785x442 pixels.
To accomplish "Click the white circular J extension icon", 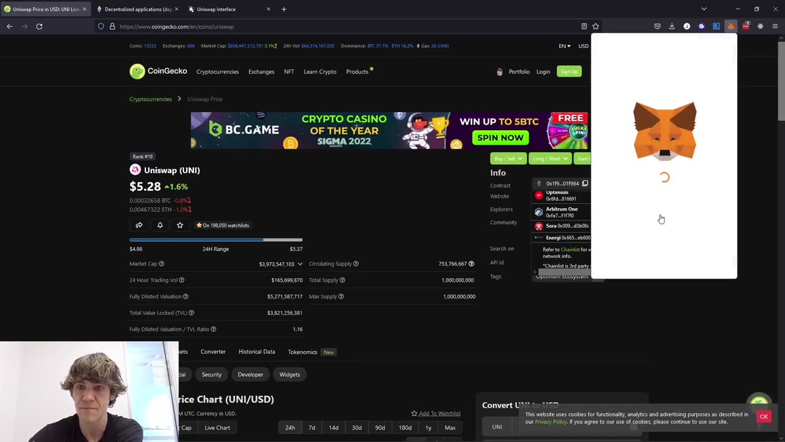I will (687, 26).
